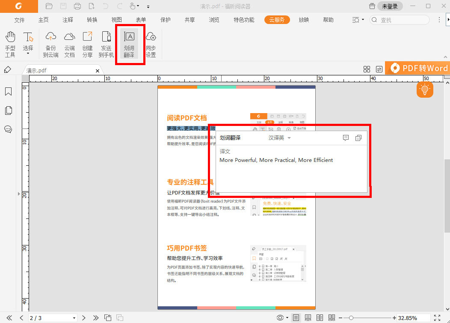This screenshot has height=323, width=450.
Task: Click the zoom level slider
Action: [351, 317]
